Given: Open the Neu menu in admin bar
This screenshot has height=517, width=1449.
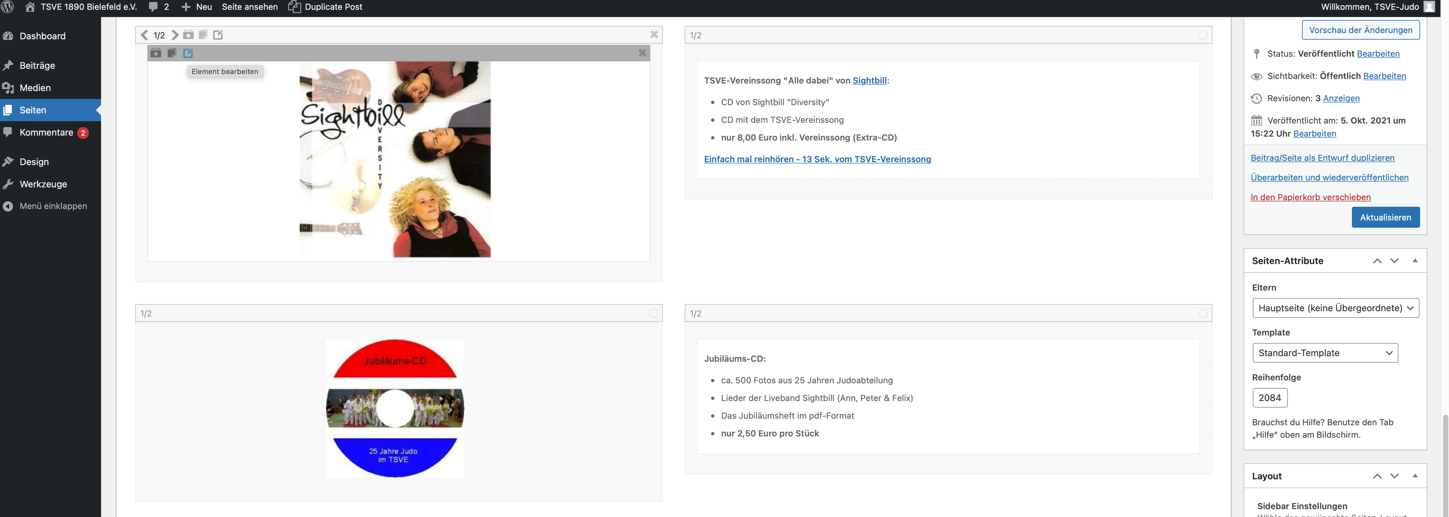Looking at the screenshot, I should 196,7.
